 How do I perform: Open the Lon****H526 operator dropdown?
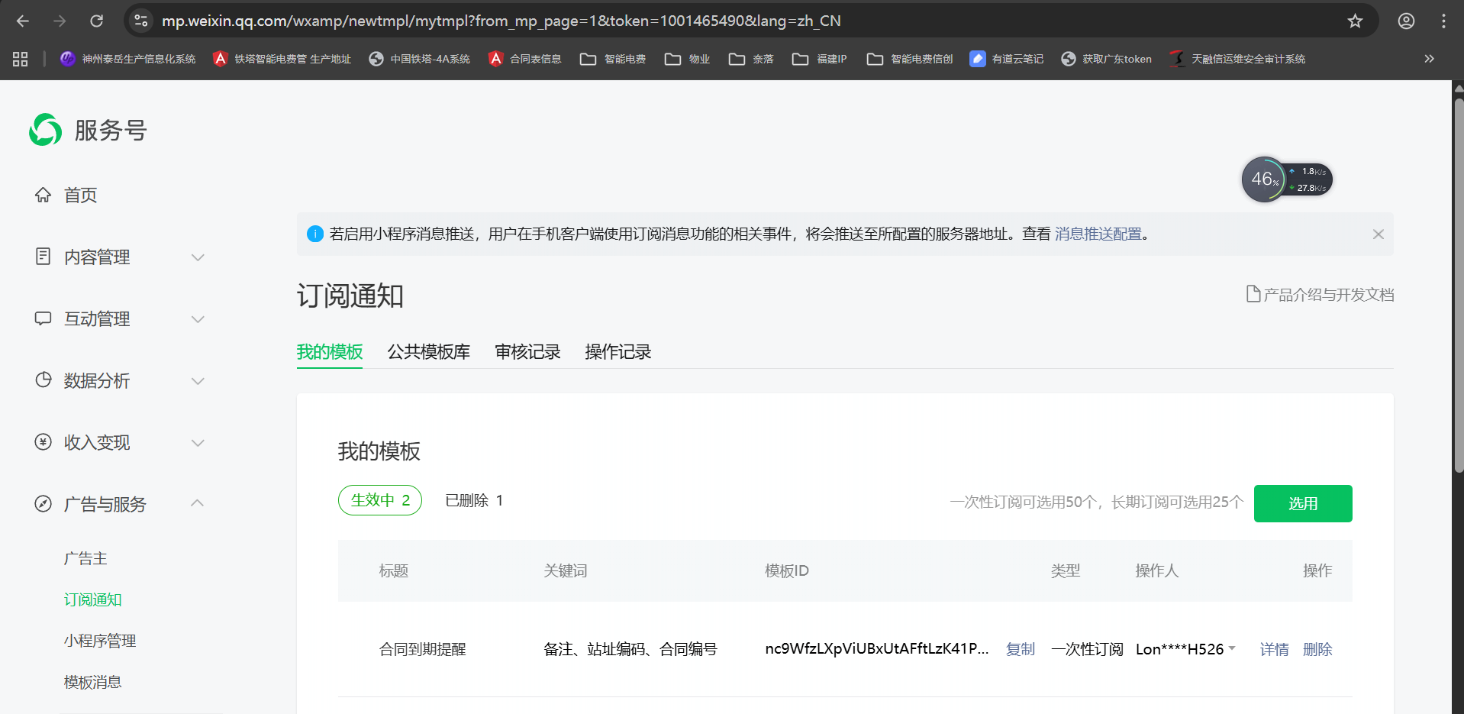coord(1185,649)
